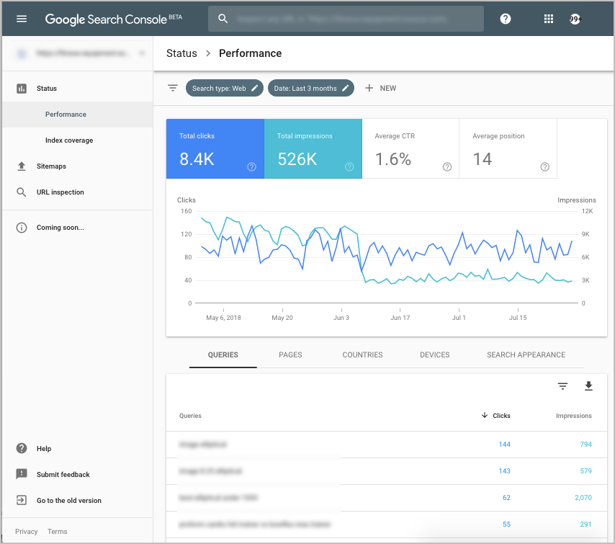Open Total impressions help tooltip icon
Screen dimensions: 615x544
point(349,167)
